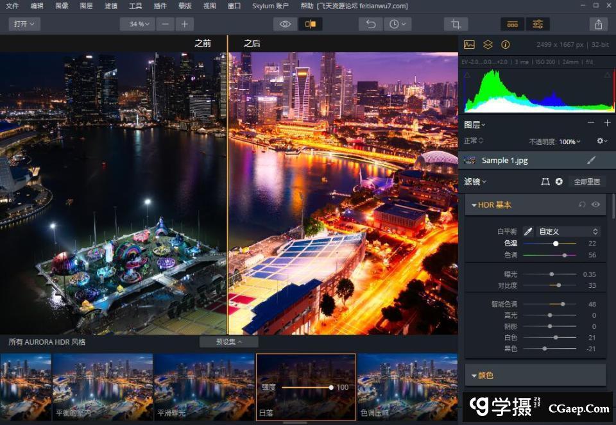
Task: Select the crop tool in the toolbar
Action: click(456, 24)
